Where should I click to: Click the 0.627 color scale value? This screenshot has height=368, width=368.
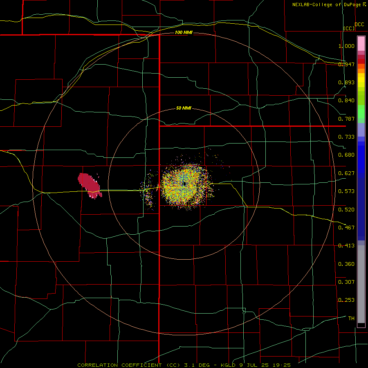point(346,173)
